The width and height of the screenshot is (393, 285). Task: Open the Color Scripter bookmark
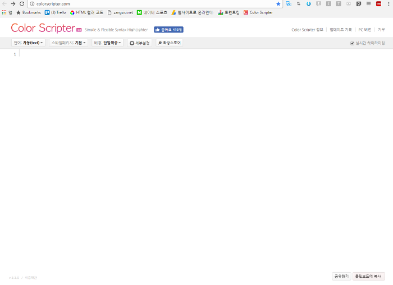pos(258,12)
